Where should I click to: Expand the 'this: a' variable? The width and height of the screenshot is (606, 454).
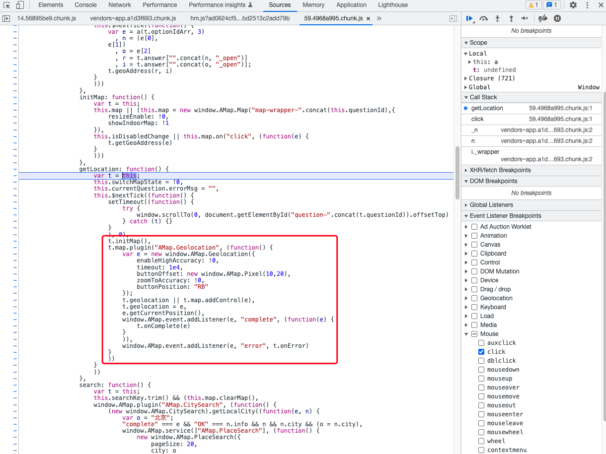470,62
